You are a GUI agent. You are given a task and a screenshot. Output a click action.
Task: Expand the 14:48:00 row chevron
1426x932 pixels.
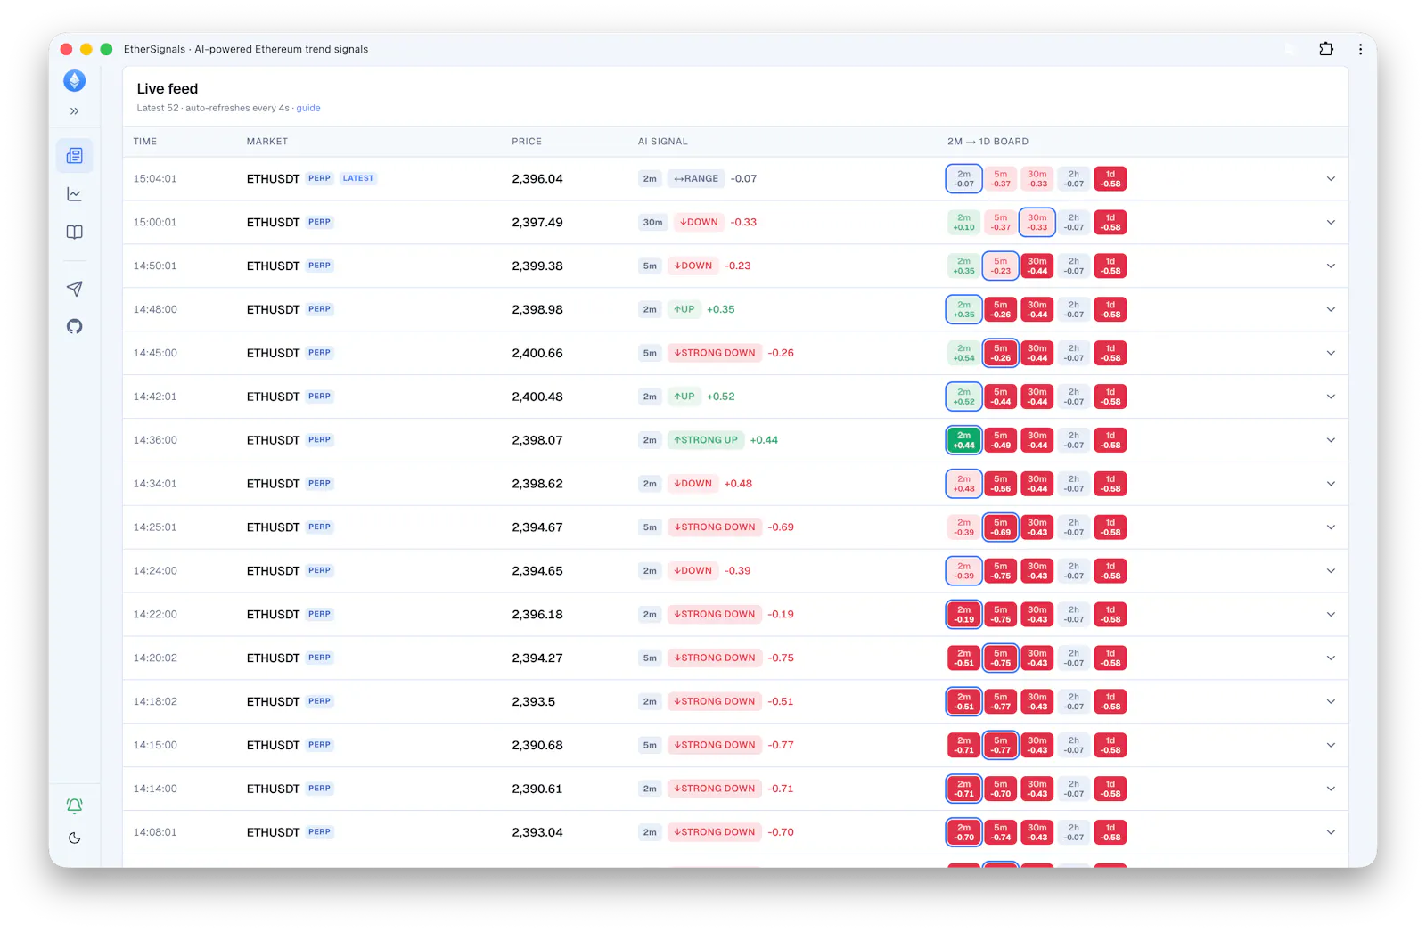[1331, 310]
